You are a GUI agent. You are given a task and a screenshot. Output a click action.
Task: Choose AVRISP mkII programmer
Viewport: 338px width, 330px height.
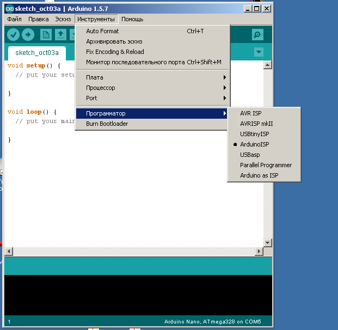click(264, 124)
